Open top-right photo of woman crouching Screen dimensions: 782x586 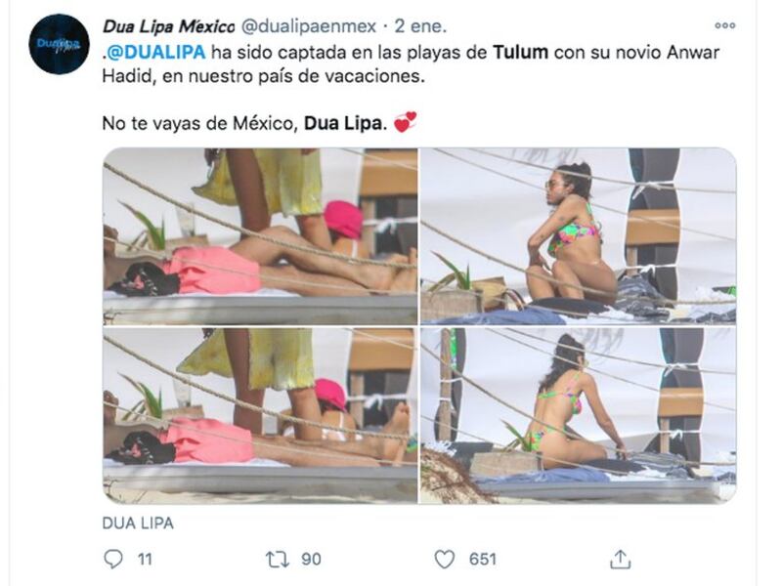(578, 236)
